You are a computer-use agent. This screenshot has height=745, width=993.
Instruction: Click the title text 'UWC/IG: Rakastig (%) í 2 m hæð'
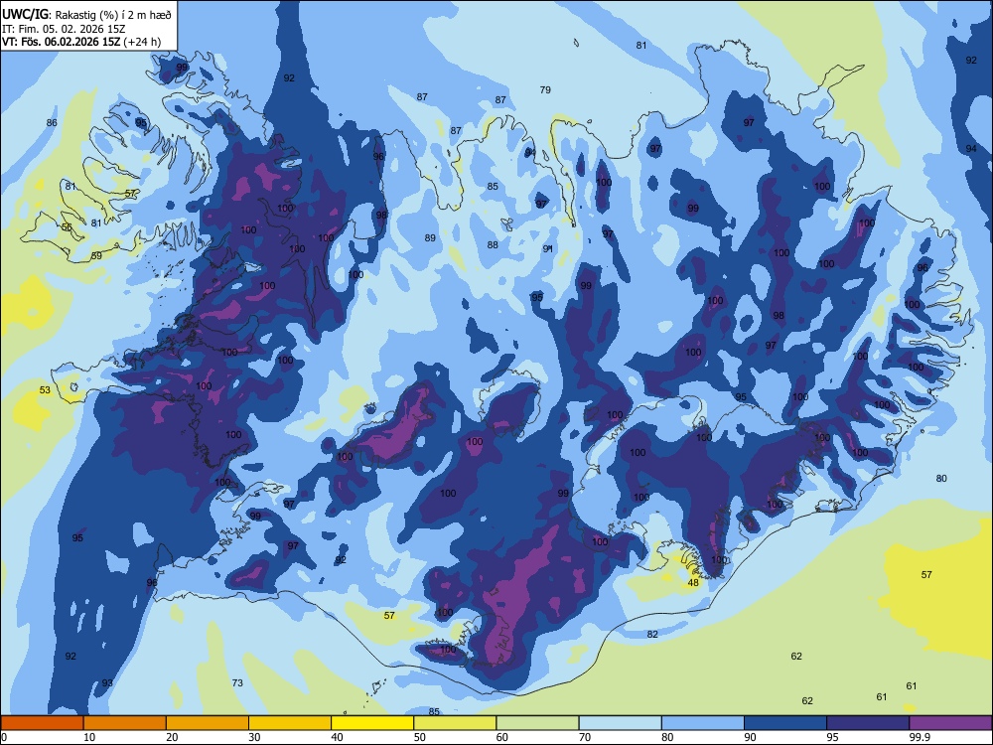[86, 15]
